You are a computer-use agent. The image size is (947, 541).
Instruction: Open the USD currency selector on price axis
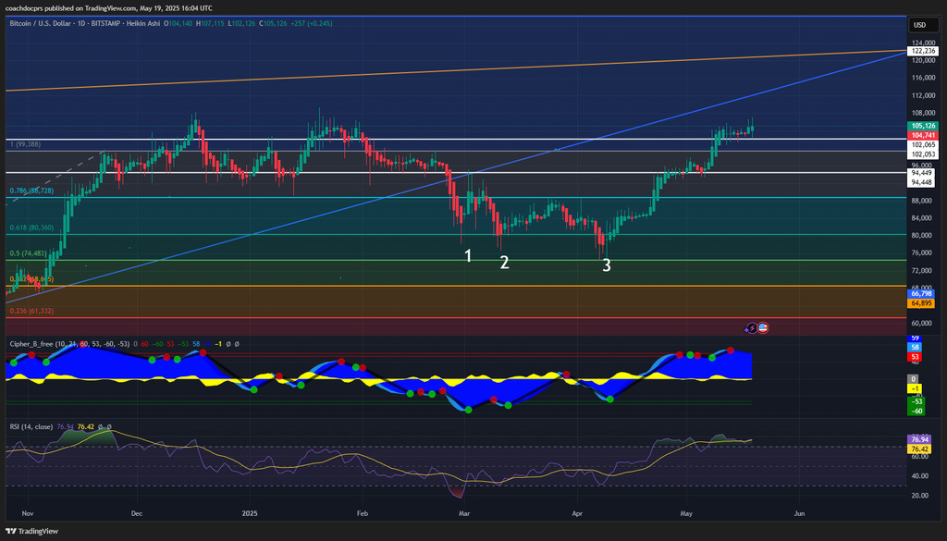point(919,25)
